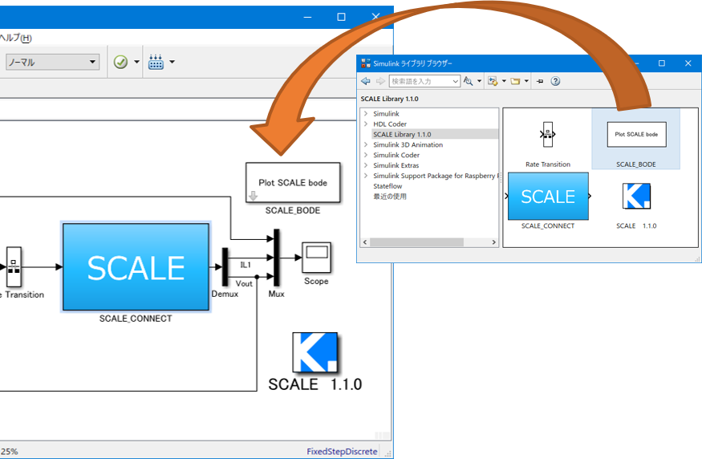Click the library tree horizontal scrollbar thumb

416,242
